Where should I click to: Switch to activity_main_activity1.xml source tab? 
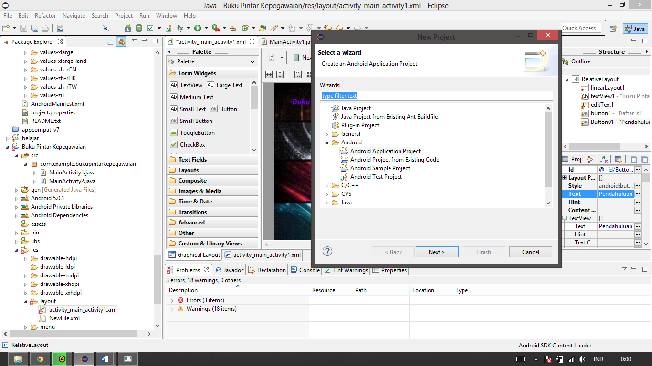click(x=263, y=255)
